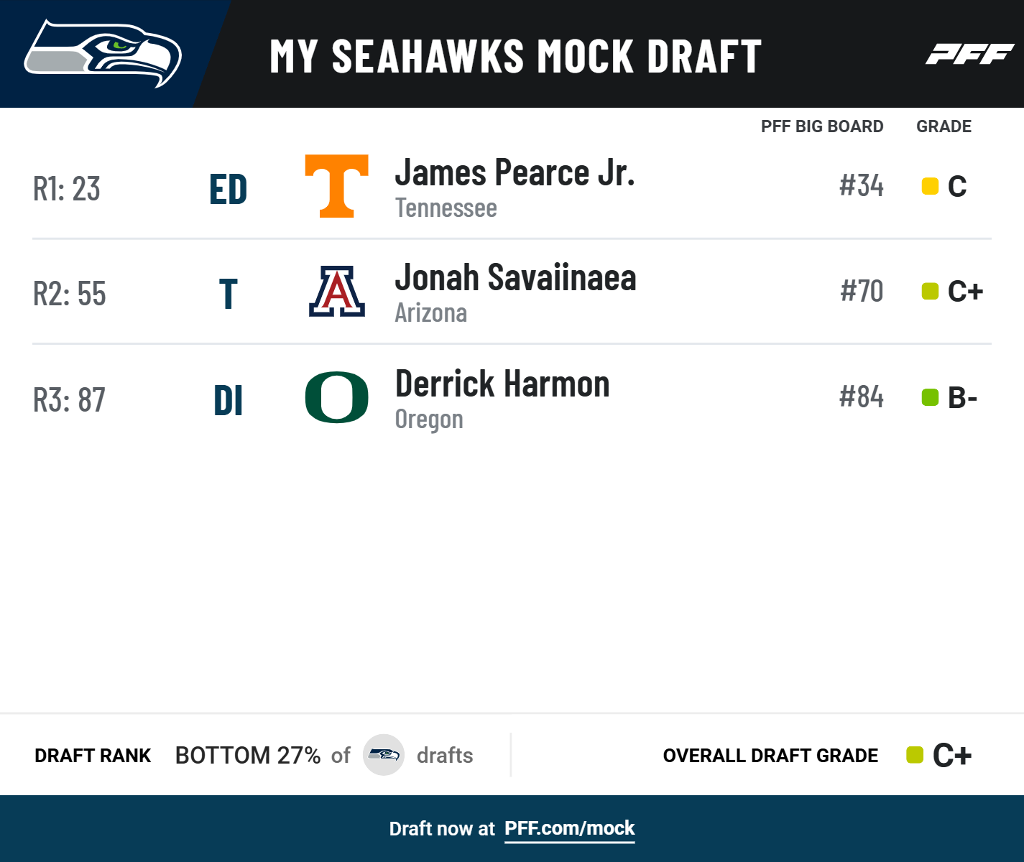Click the Tennessee orange T logo
This screenshot has width=1024, height=862.
336,186
